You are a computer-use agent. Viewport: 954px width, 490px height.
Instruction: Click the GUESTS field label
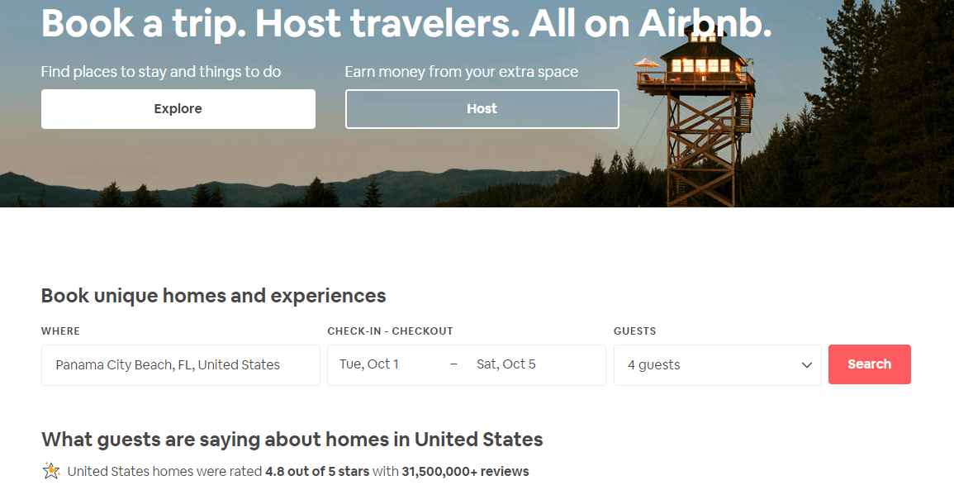(634, 331)
